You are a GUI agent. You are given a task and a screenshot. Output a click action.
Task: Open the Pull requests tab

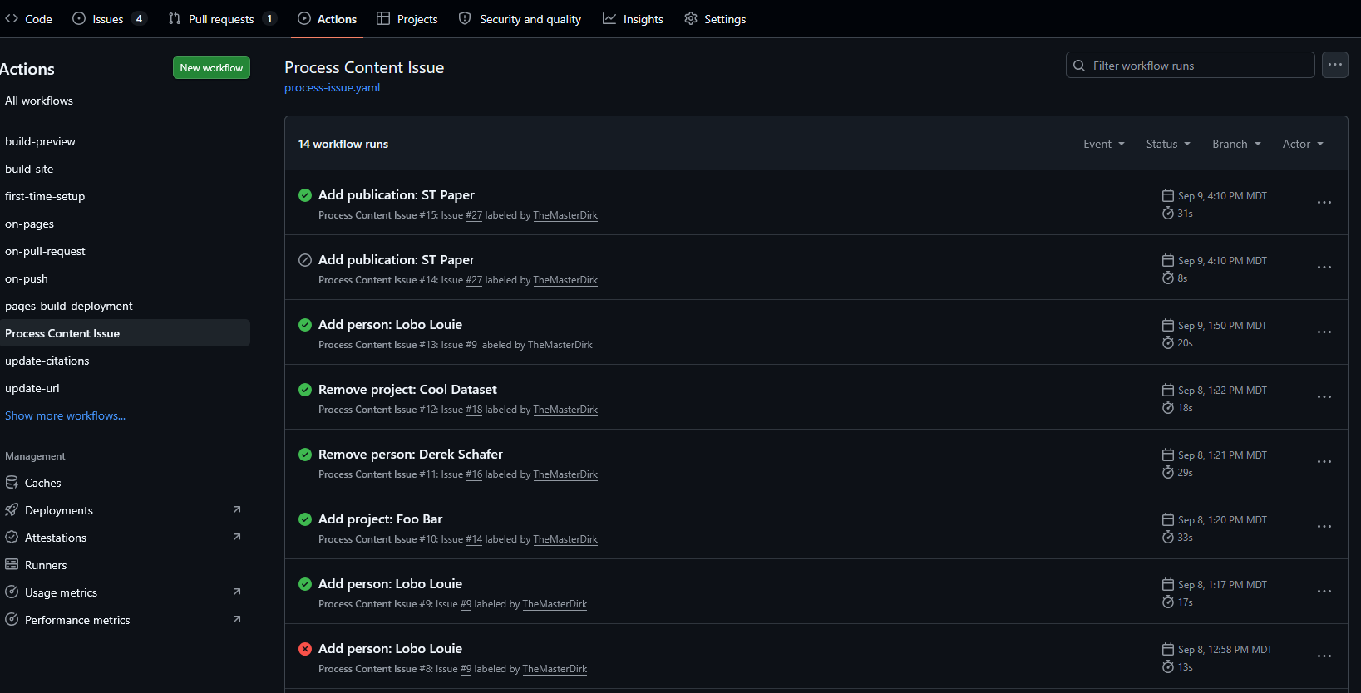point(222,19)
